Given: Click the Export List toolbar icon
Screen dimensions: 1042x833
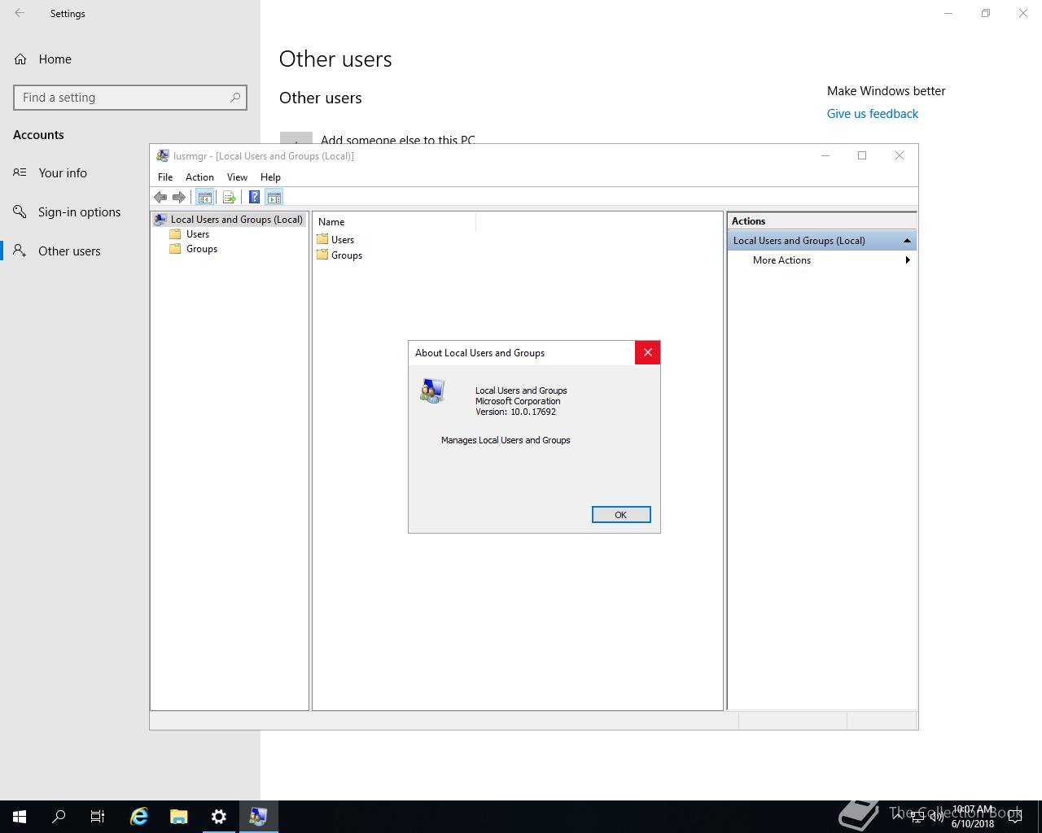Looking at the screenshot, I should tap(229, 197).
